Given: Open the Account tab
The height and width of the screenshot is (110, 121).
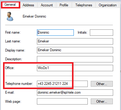Looking at the screenshot, I should click(47, 5).
